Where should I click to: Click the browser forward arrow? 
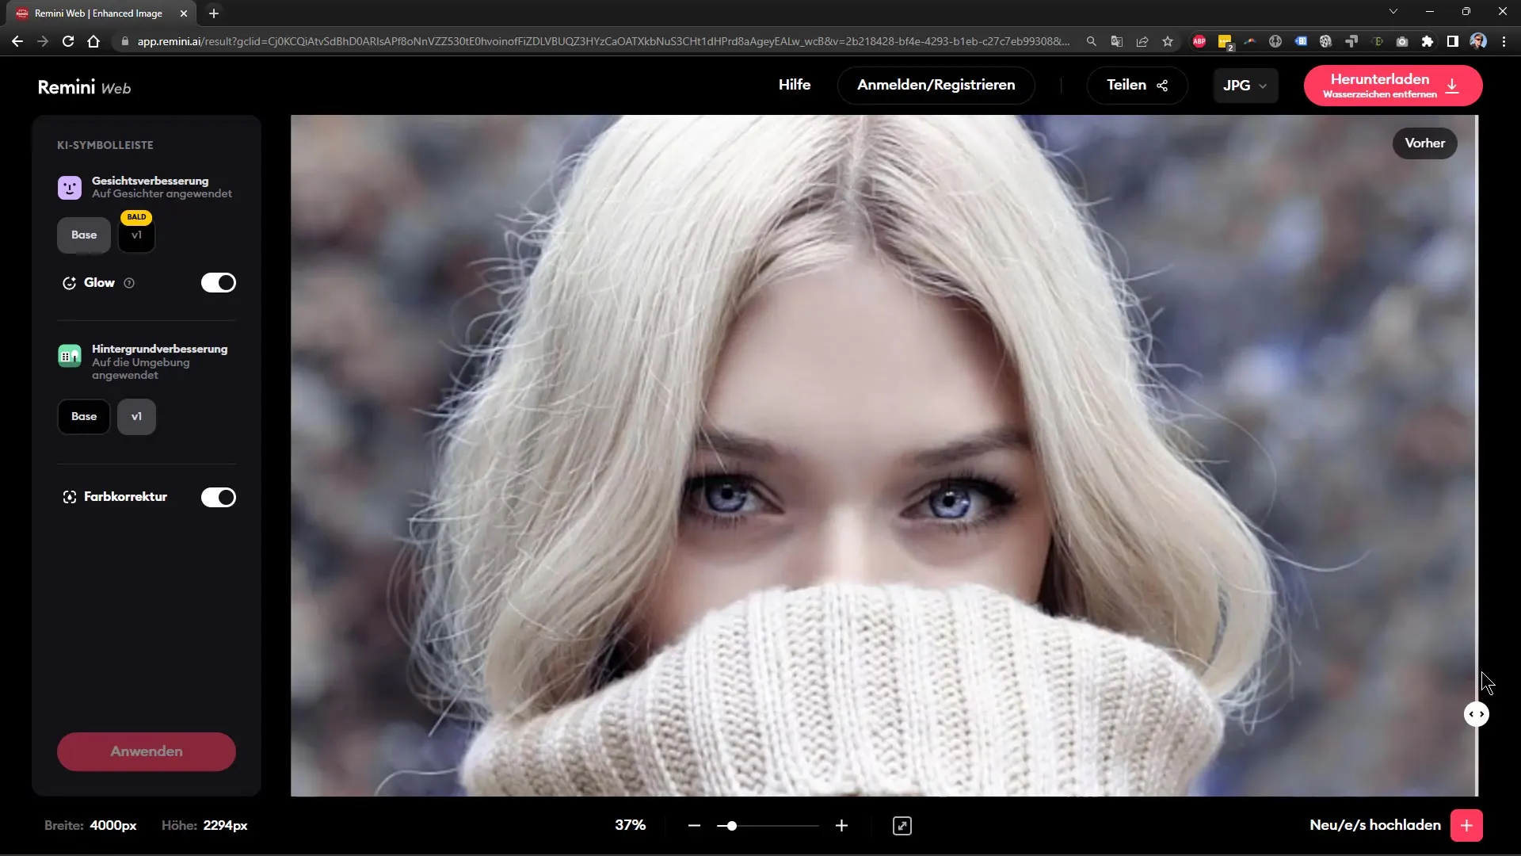[x=43, y=41]
